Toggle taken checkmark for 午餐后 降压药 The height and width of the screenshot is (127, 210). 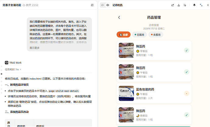187,72
